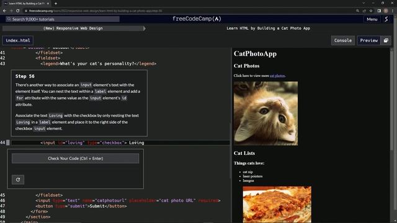Place cursor on line 44 input checkbox code
The height and width of the screenshot is (223, 397).
tap(92, 142)
